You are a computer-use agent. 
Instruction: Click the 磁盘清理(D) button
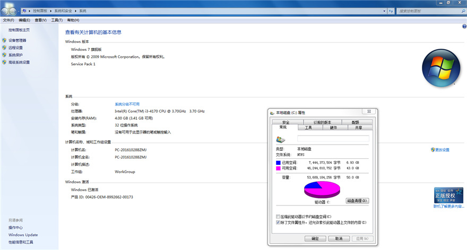coord(357,201)
